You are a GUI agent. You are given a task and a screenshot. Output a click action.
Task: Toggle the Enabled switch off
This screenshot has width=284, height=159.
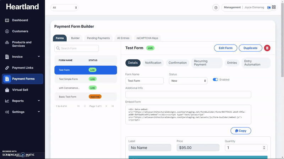pyautogui.click(x=215, y=79)
